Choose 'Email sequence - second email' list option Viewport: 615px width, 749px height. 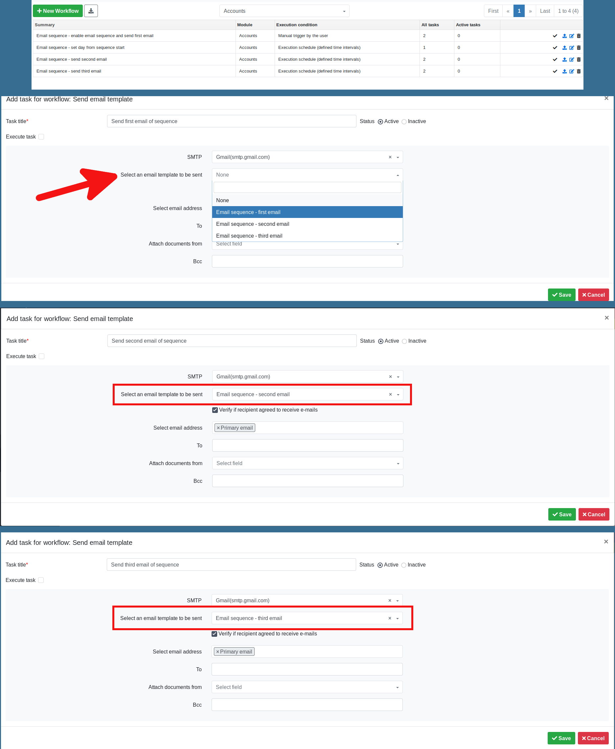click(307, 224)
